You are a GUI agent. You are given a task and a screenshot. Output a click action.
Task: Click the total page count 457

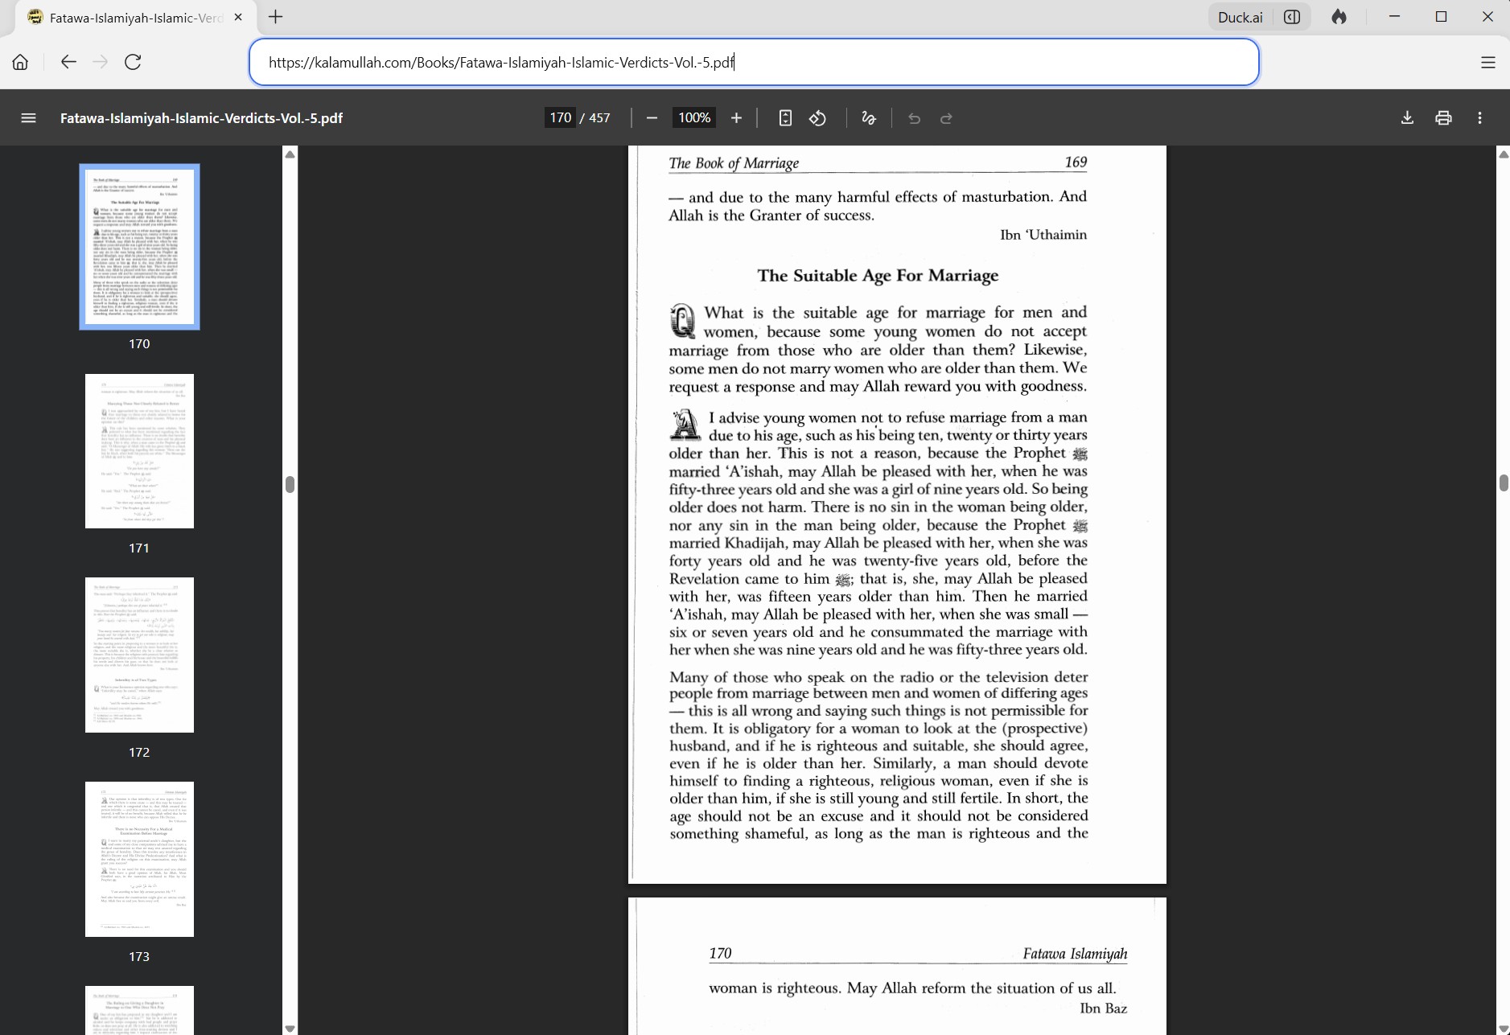pyautogui.click(x=599, y=118)
